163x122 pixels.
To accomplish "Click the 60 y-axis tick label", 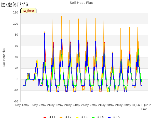I will tap(16, 46).
